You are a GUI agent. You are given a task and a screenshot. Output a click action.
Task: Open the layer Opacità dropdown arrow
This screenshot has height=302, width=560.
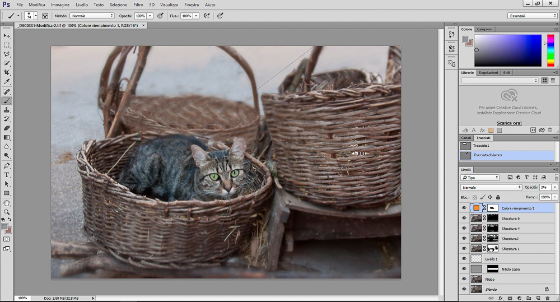click(x=554, y=187)
